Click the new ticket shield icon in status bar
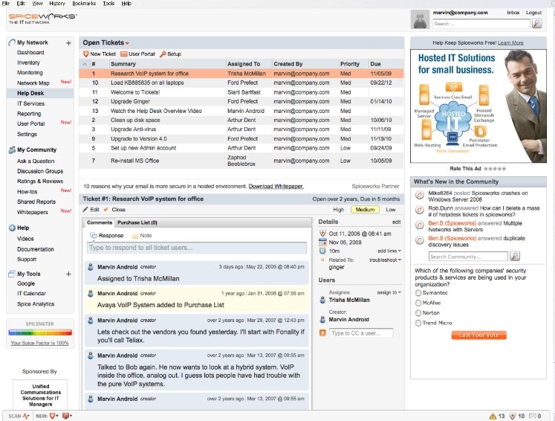This screenshot has width=555, height=421. (x=53, y=416)
